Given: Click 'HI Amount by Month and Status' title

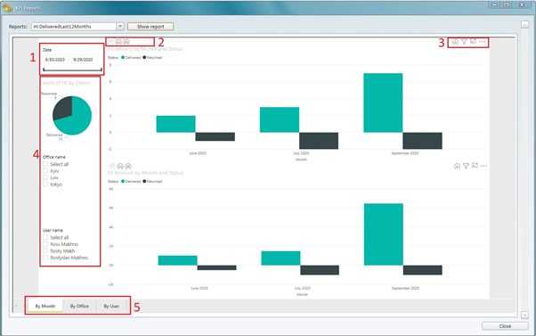Looking at the screenshot, I should (146, 173).
